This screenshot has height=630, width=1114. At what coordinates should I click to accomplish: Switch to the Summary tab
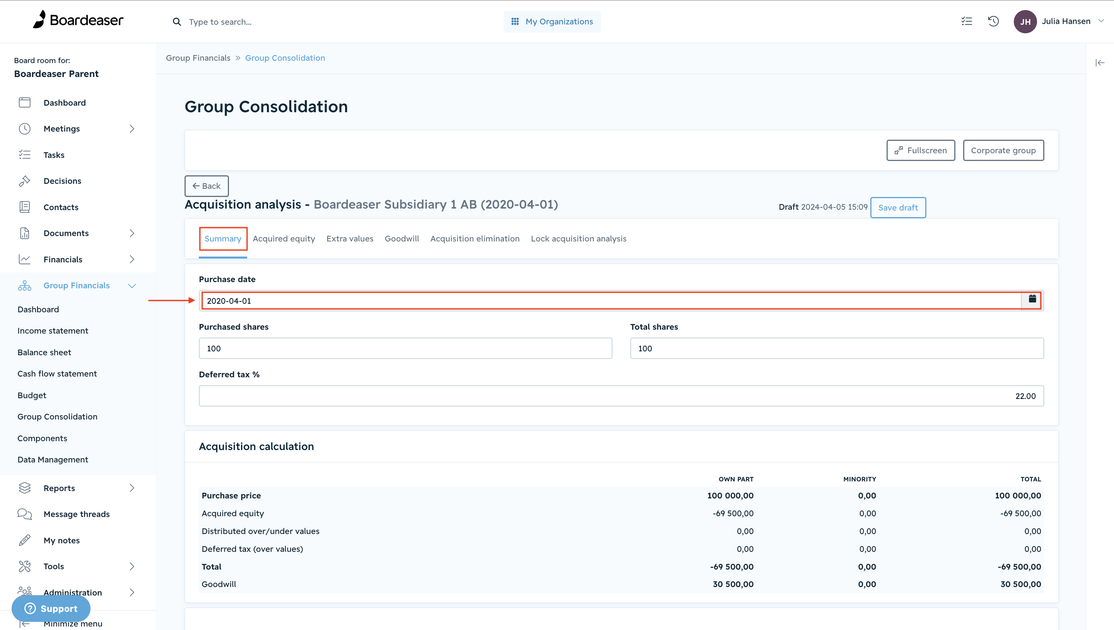point(223,238)
